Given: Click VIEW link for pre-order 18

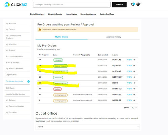Looking at the screenshot, I should [130, 89].
